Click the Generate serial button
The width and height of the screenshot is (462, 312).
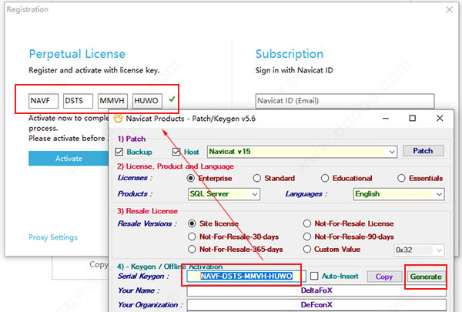(426, 277)
